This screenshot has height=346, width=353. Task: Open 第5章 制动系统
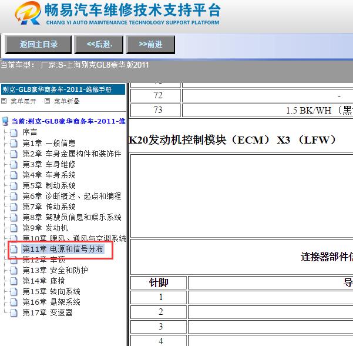(49, 185)
